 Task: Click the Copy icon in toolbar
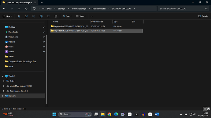coord(26,16)
